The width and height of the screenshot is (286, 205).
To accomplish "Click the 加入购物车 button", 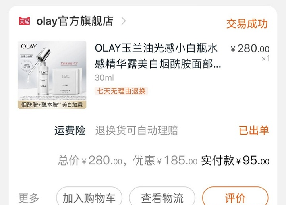I will (89, 197).
